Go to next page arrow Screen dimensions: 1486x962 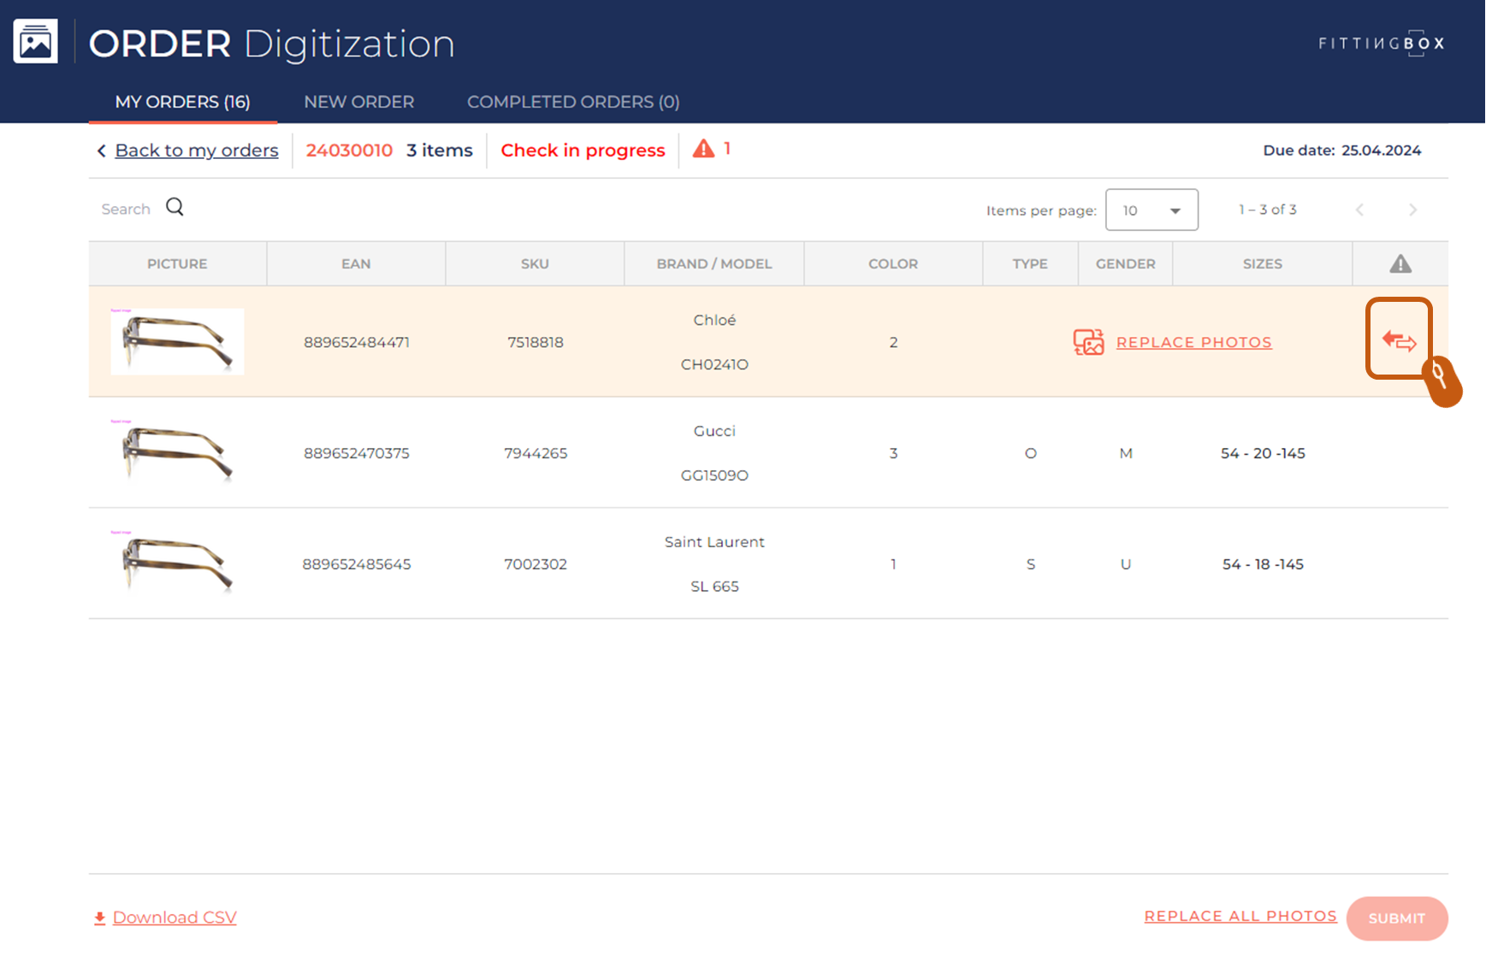pos(1412,210)
